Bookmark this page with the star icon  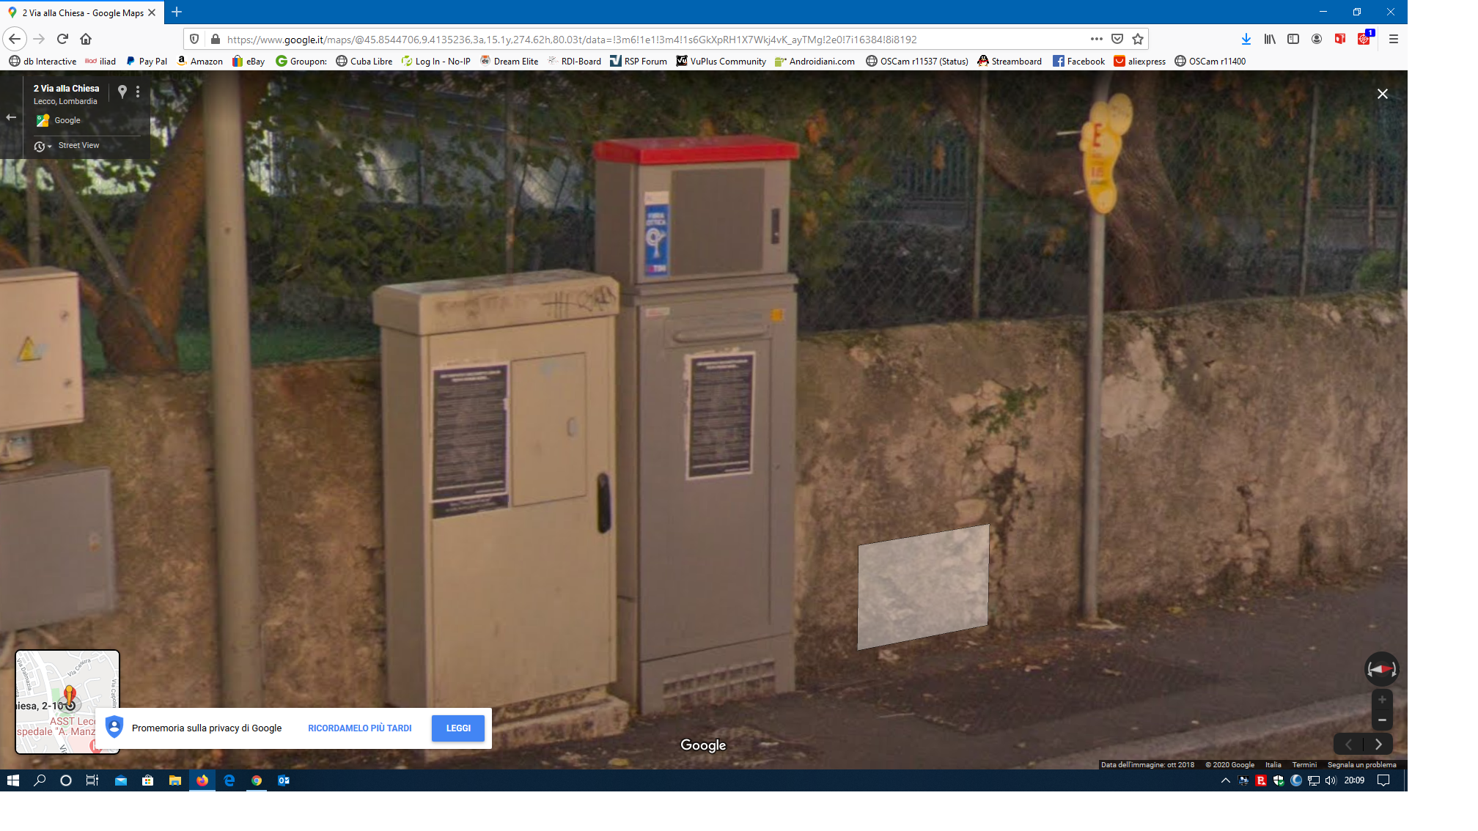click(1138, 39)
